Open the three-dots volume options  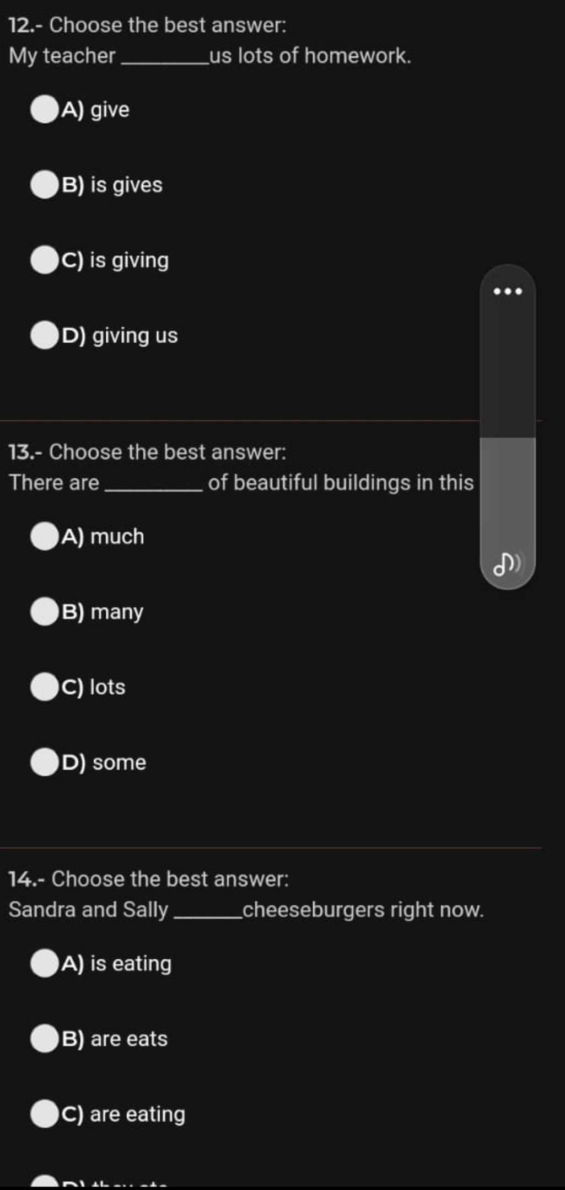(508, 291)
